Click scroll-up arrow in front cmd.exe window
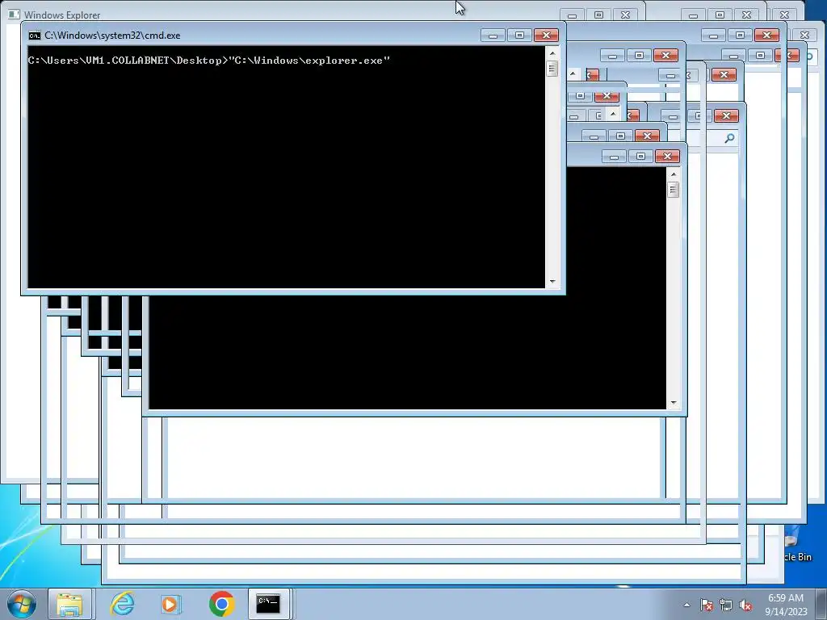827x620 pixels. click(x=552, y=52)
